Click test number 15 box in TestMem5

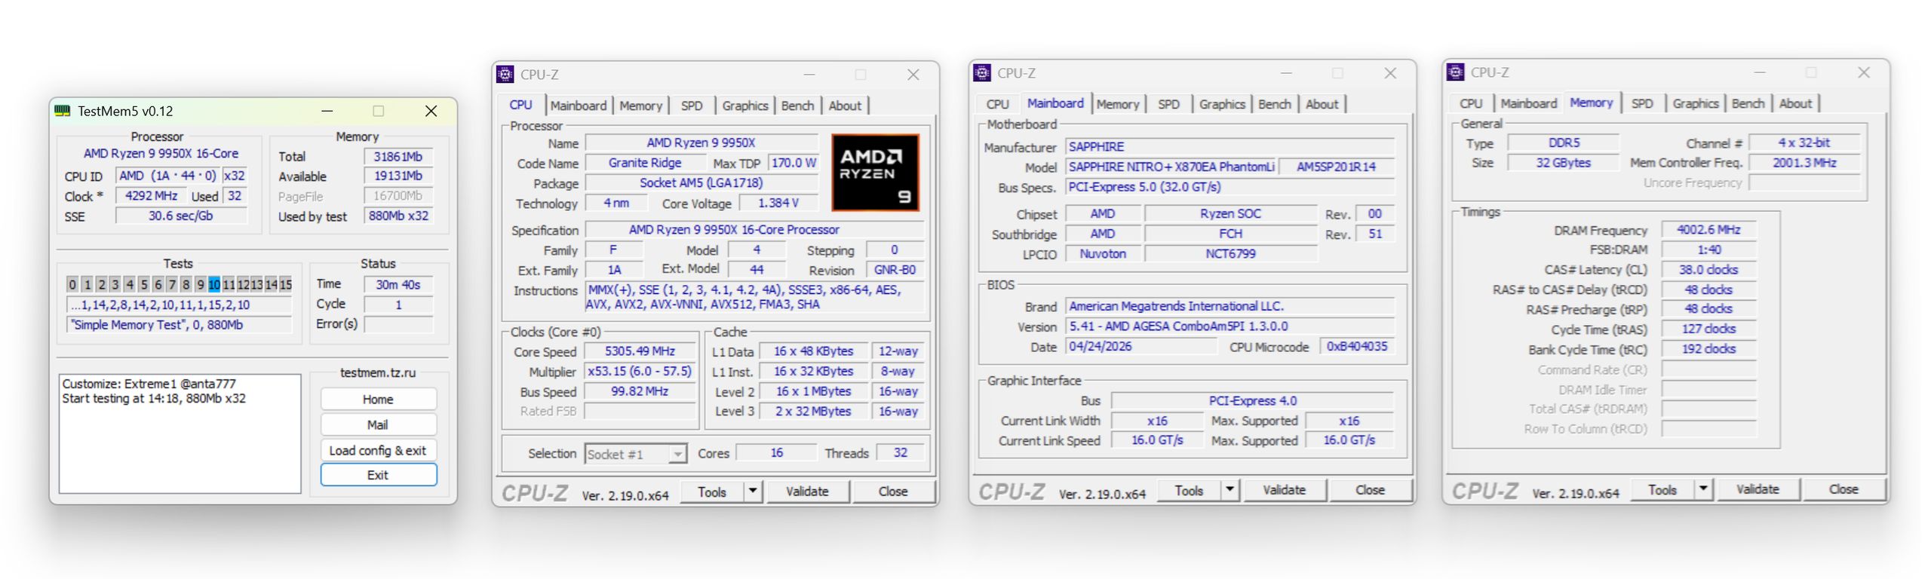point(285,284)
